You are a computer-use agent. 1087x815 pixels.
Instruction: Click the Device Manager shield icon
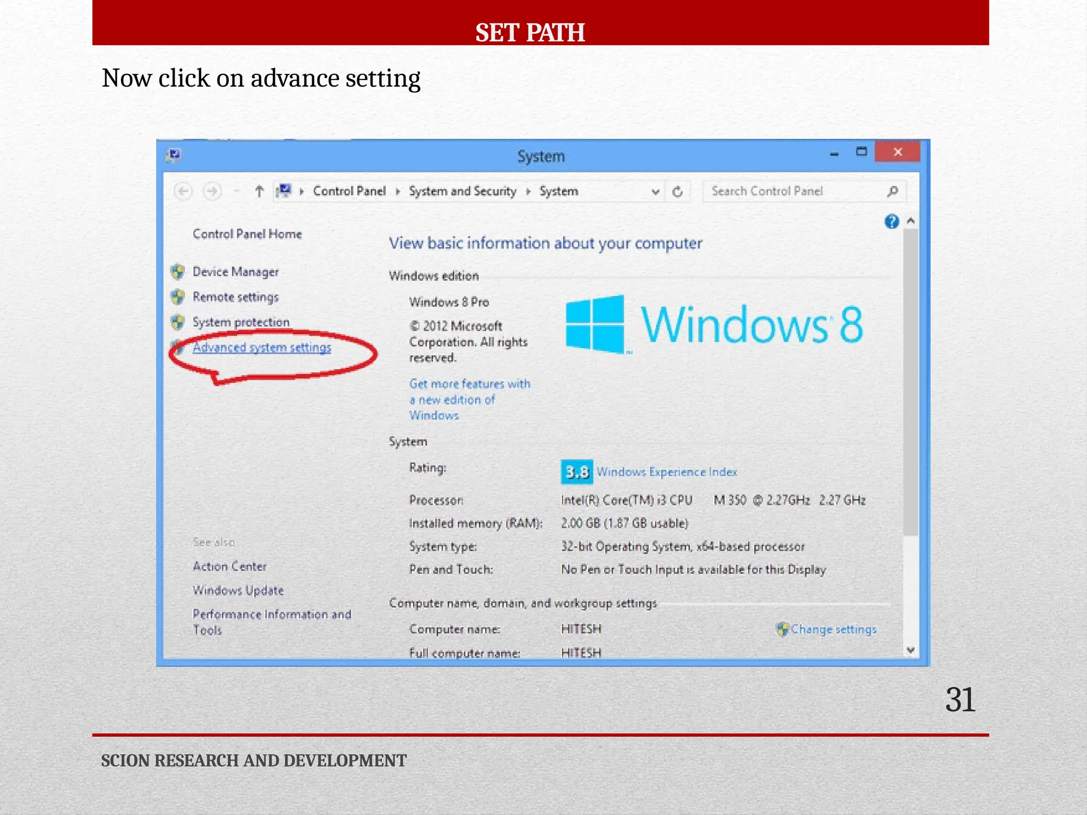click(178, 272)
